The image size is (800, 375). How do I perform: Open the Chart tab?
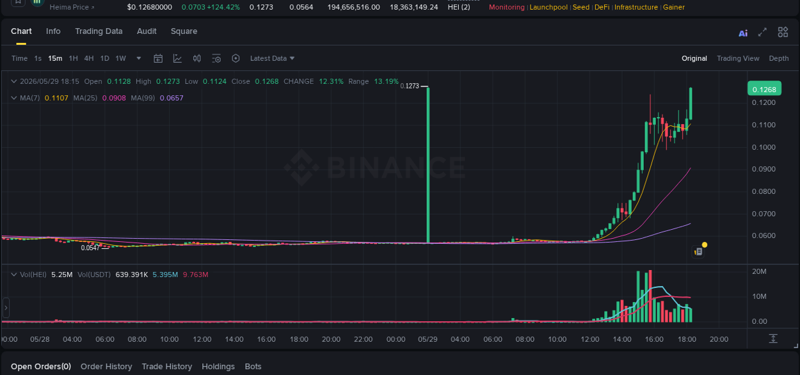[21, 31]
